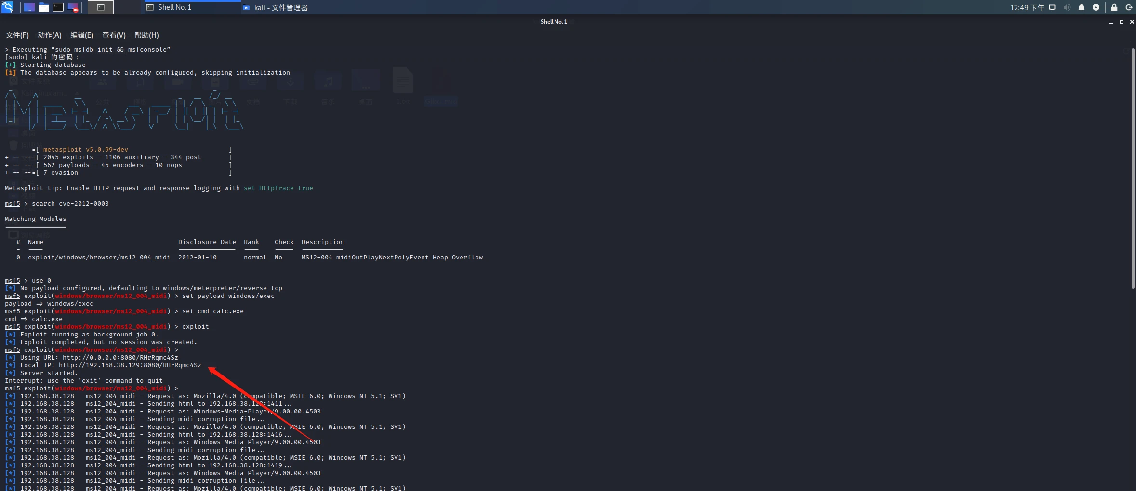Click 'Sending html to 192.168.38.128:1416' line

coord(148,435)
